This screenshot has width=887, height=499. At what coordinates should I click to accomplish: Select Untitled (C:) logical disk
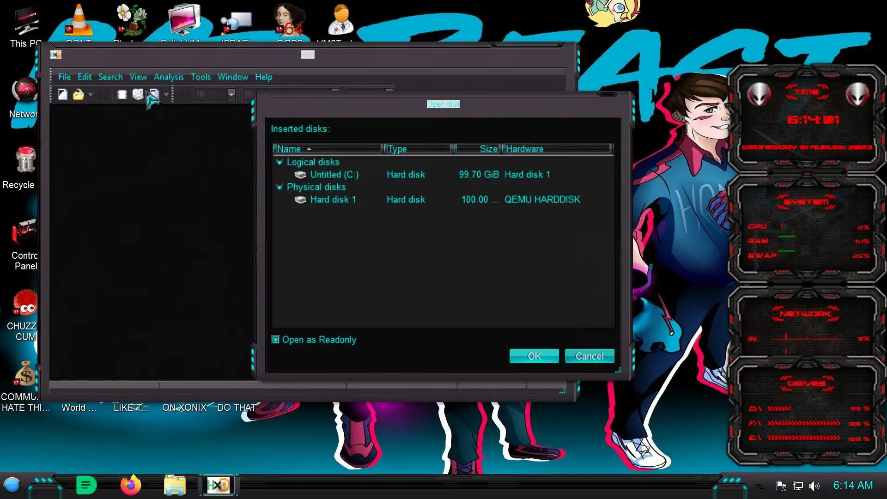[x=334, y=175]
